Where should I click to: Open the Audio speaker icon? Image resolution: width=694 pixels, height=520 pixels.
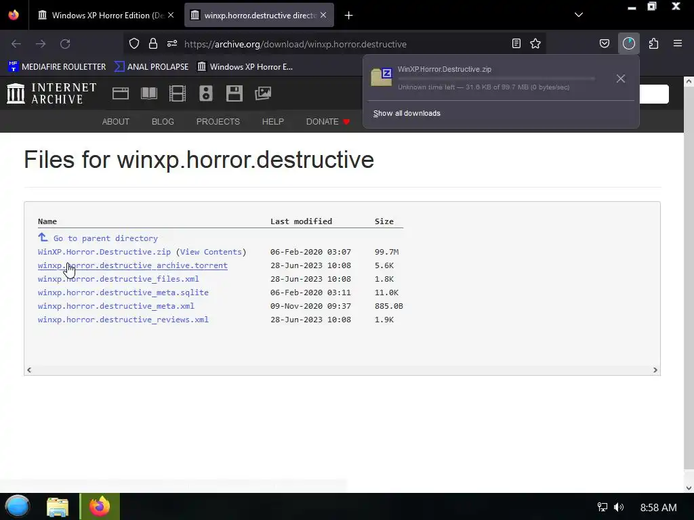206,93
